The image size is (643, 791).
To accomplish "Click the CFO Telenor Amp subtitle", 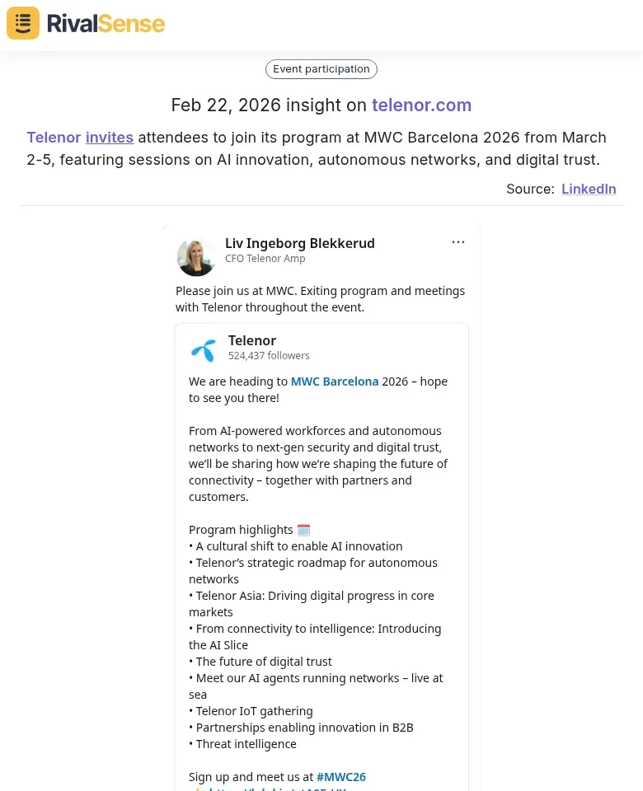I will (x=265, y=259).
